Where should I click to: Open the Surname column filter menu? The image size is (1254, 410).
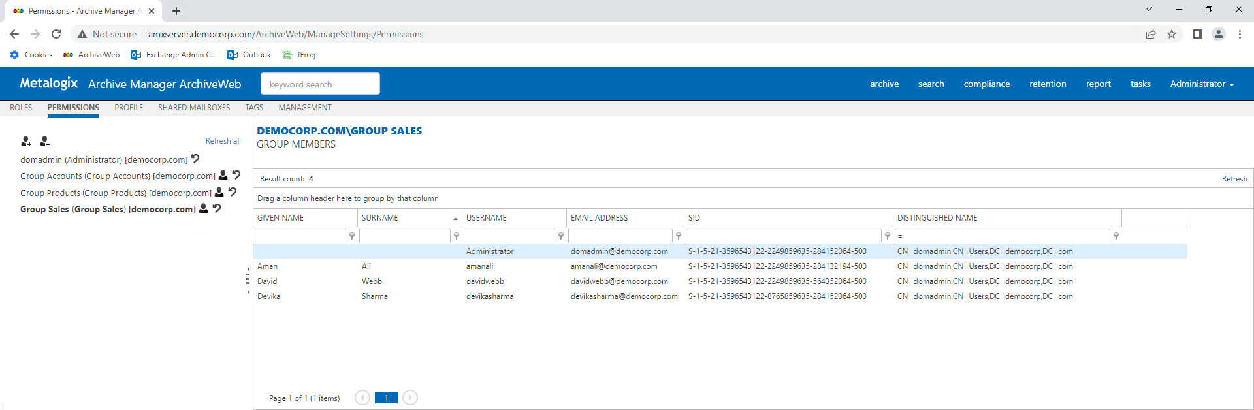coord(457,236)
